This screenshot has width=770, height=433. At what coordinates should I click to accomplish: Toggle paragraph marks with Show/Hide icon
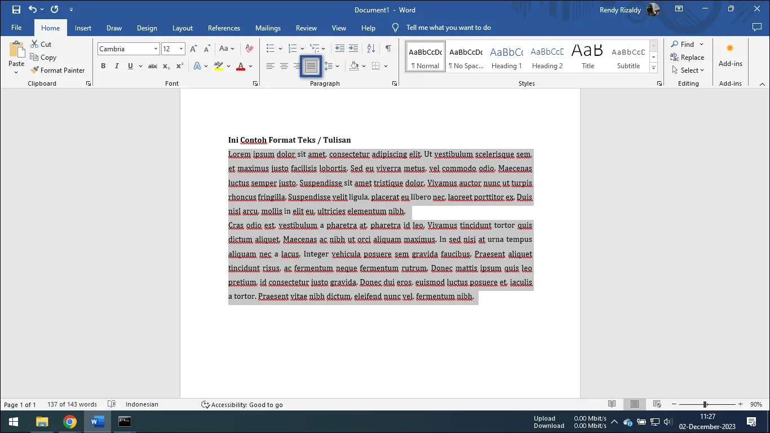point(388,48)
